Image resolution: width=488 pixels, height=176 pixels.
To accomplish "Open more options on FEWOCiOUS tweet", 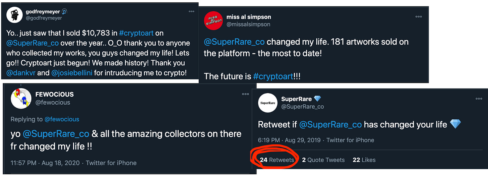I will pyautogui.click(x=246, y=94).
